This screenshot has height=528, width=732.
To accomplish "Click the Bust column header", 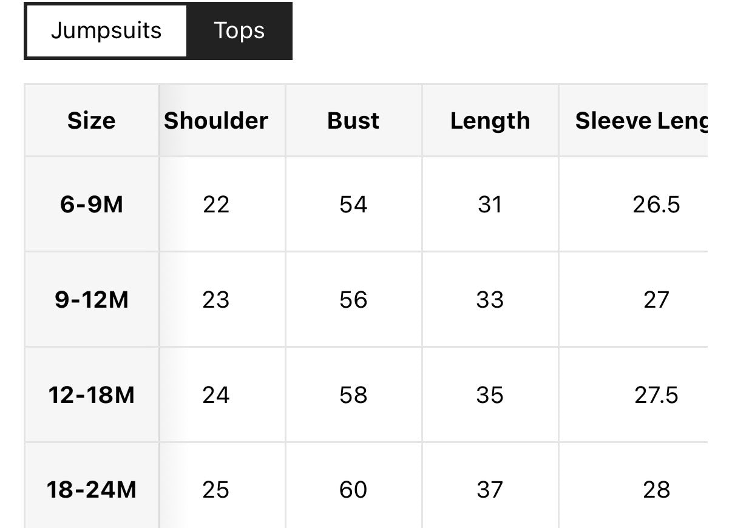I will click(353, 121).
